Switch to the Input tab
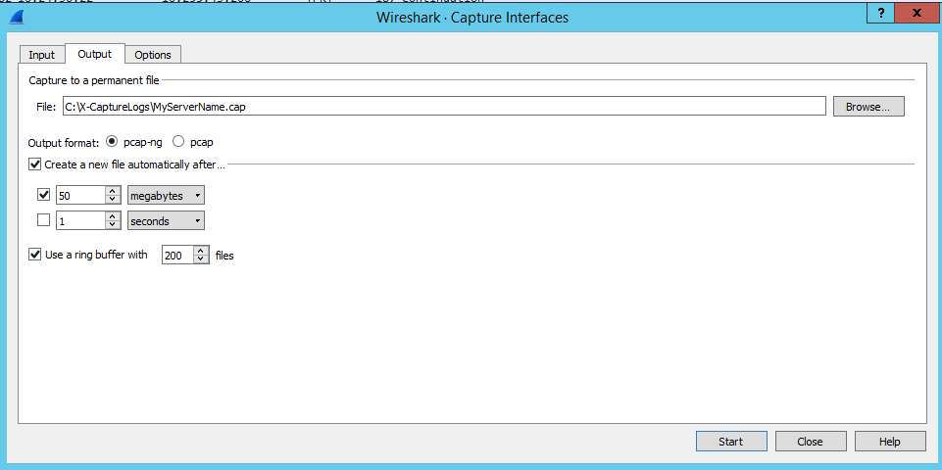This screenshot has width=942, height=470. (x=41, y=55)
